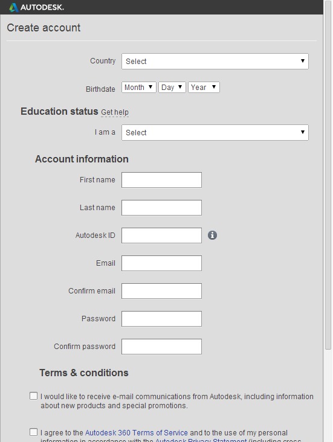Open the Country dropdown

215,61
